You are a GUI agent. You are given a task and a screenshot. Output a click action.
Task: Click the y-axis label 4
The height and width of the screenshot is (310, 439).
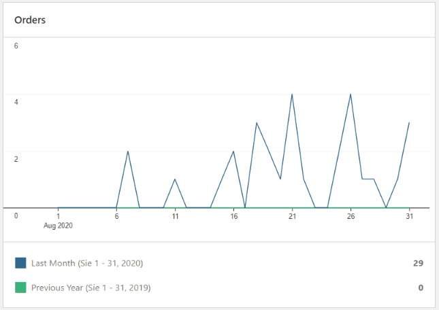pyautogui.click(x=16, y=103)
